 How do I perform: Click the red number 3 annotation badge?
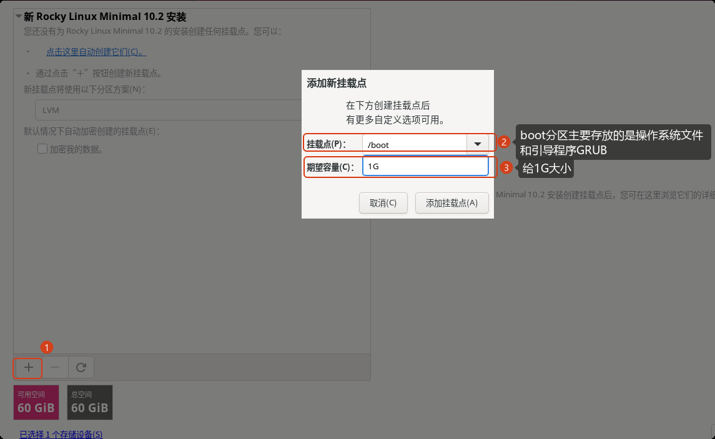pyautogui.click(x=506, y=168)
